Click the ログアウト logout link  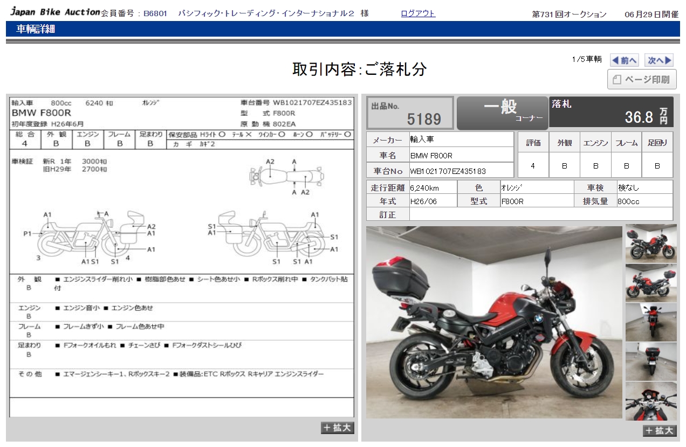click(418, 13)
